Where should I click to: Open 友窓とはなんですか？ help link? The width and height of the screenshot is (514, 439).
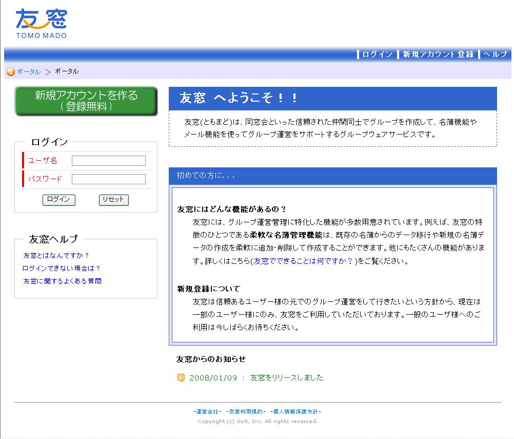56,255
